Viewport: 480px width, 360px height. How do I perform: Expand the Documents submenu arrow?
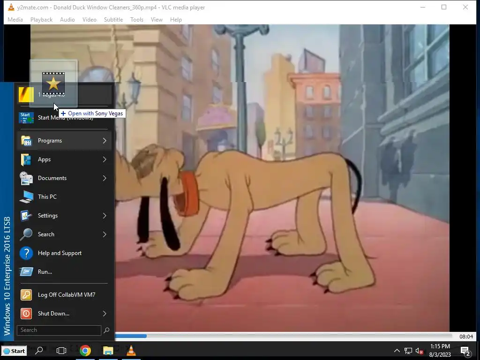[x=105, y=178]
